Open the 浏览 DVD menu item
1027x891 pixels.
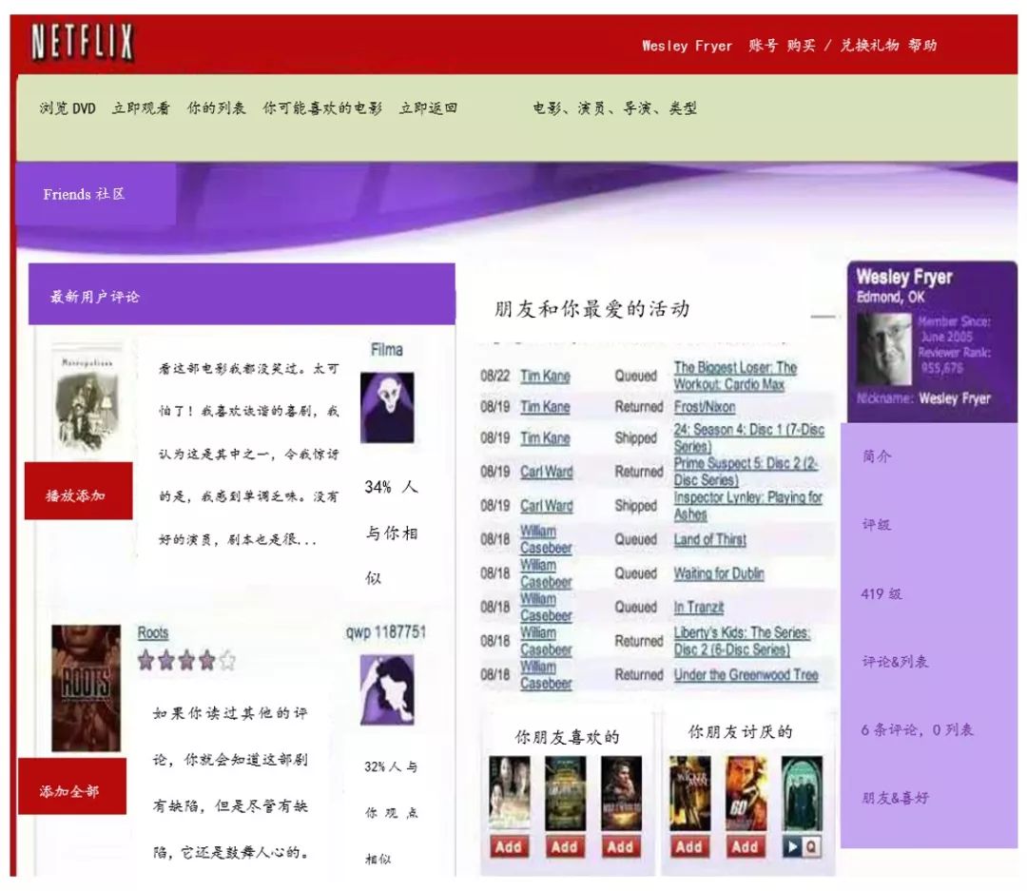(x=68, y=108)
